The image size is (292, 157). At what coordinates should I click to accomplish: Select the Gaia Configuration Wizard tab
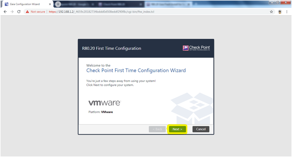pos(27,4)
